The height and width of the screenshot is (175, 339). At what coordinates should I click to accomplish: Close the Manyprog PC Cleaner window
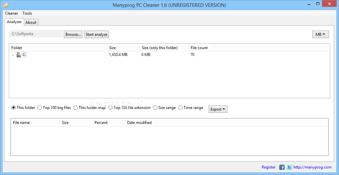pos(329,4)
